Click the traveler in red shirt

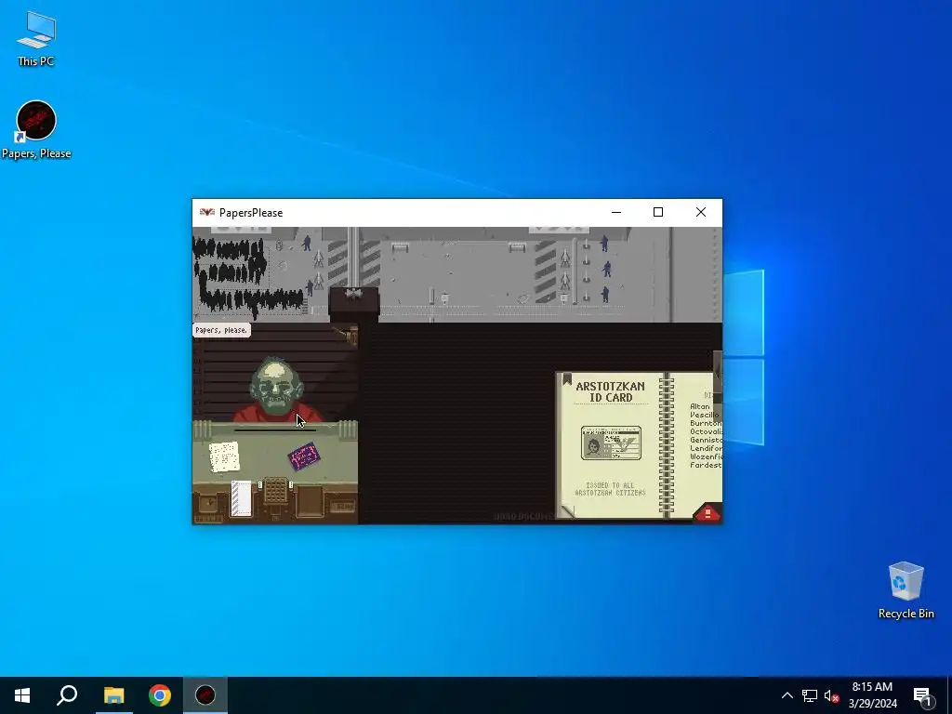tap(277, 390)
